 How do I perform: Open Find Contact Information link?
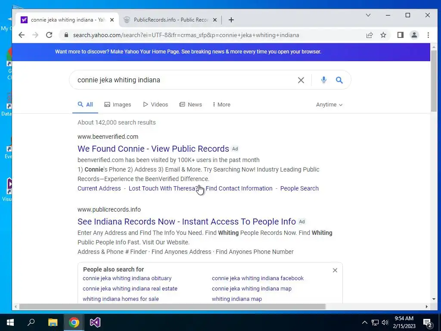point(239,188)
